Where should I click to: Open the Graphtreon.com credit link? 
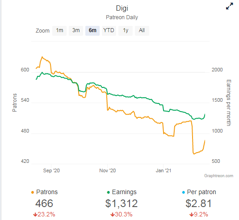pyautogui.click(x=218, y=176)
